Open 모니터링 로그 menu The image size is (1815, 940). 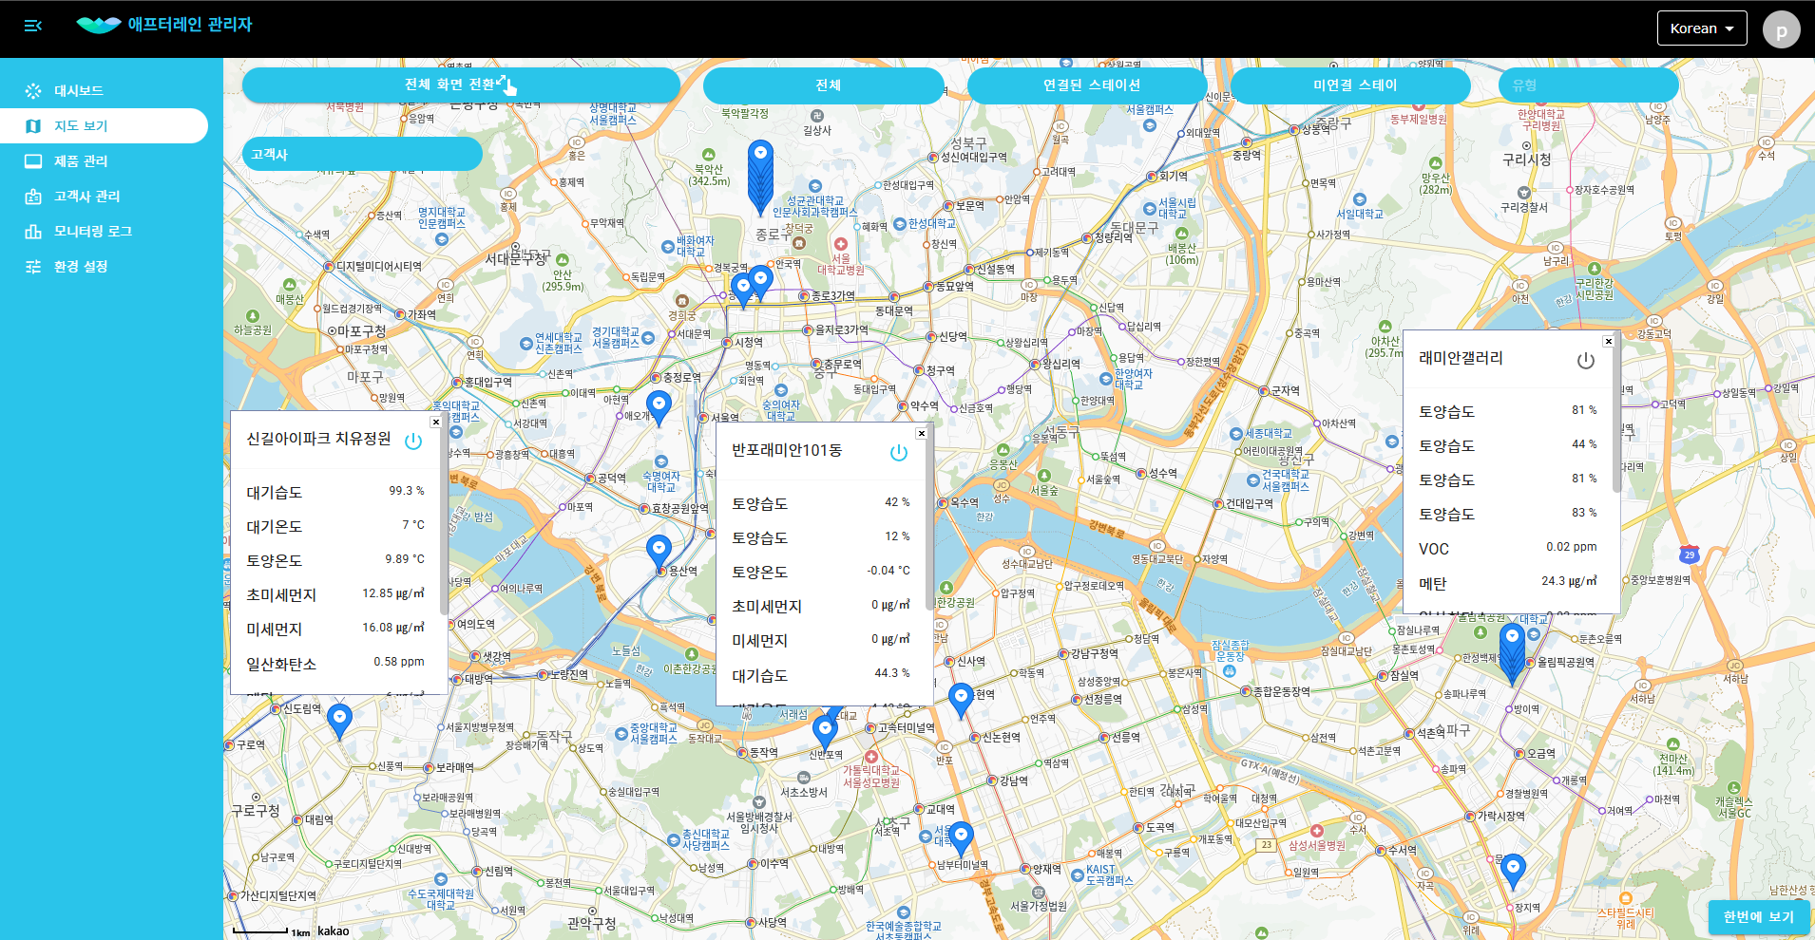tap(105, 232)
